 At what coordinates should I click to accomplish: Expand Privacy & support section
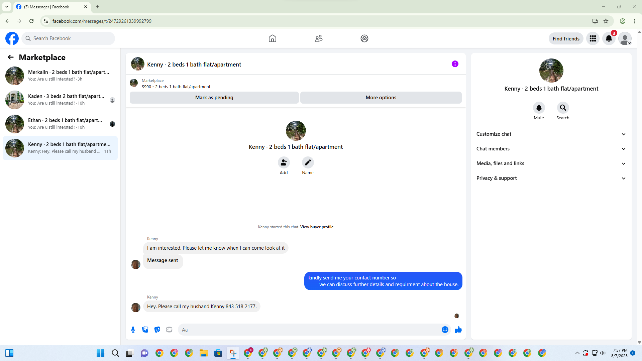[551, 178]
